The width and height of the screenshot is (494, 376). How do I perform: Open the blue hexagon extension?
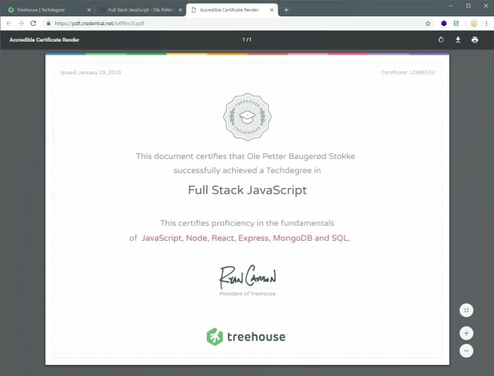click(443, 23)
